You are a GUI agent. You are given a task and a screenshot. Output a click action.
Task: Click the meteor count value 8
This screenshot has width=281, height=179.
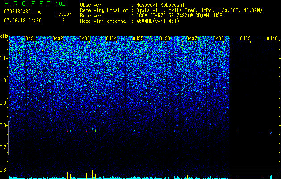[x=63, y=21]
